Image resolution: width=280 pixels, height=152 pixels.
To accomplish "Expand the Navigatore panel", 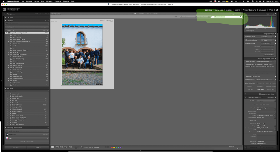I will coord(5,14).
